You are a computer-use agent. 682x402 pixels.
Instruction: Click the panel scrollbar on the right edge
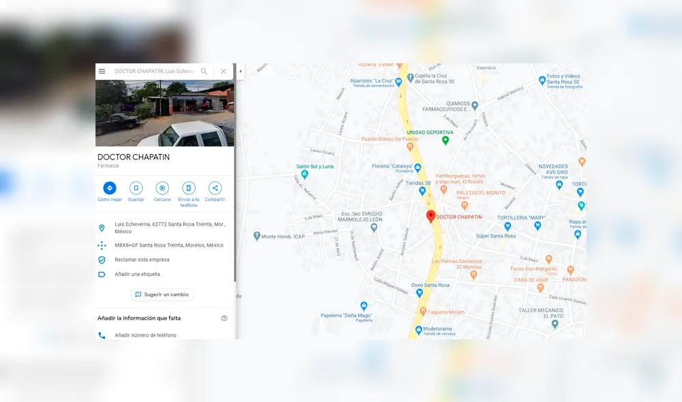235,204
